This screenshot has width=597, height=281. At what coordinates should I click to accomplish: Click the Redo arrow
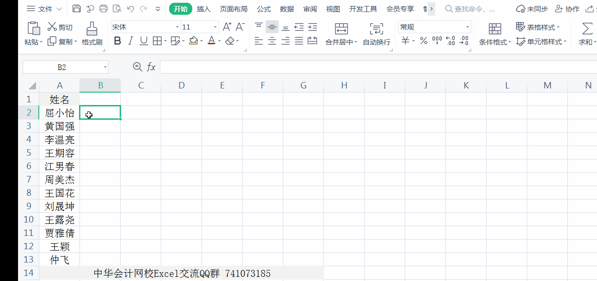pos(143,9)
